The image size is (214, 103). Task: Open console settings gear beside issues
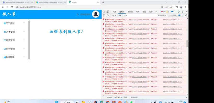coord(186,15)
